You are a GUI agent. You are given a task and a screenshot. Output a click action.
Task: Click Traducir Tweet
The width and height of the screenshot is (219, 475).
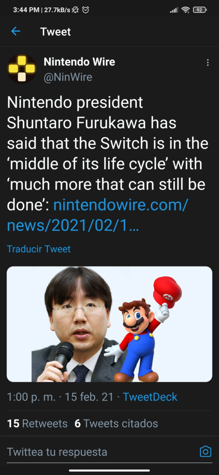pos(39,249)
